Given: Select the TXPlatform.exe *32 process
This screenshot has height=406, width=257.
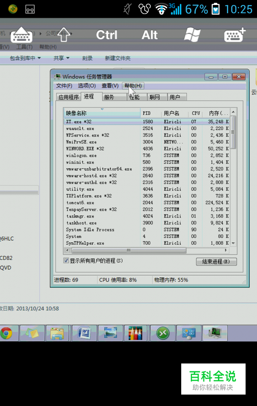Looking at the screenshot, I should point(147,196).
